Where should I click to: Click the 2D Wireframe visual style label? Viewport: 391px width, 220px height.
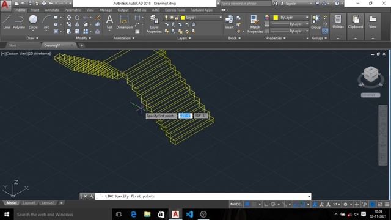(x=39, y=53)
